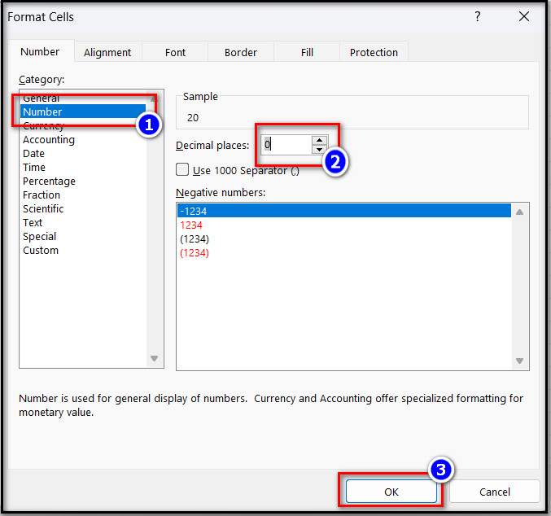
Task: Select red (1234) parentheses negative format
Action: (x=195, y=253)
